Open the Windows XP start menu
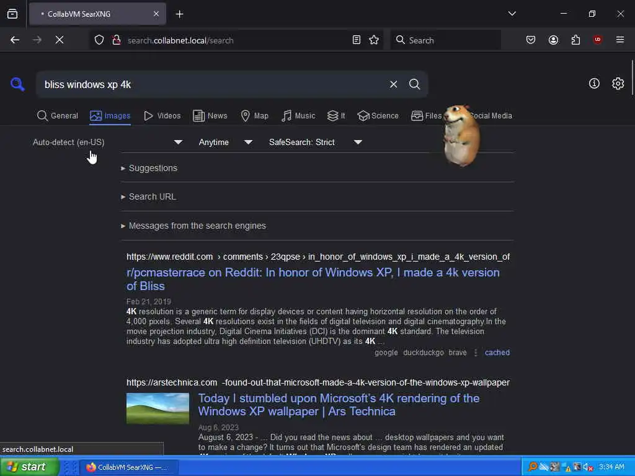The width and height of the screenshot is (635, 476). [29, 467]
